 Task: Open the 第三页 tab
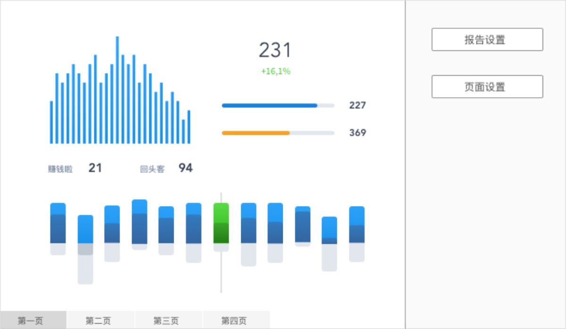click(x=168, y=320)
